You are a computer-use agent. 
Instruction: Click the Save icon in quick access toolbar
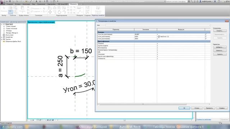coord(10,1)
